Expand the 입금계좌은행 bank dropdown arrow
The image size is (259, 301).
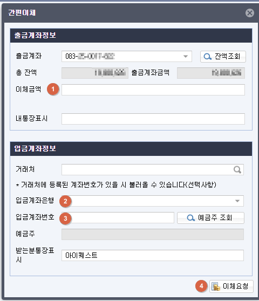click(x=237, y=201)
